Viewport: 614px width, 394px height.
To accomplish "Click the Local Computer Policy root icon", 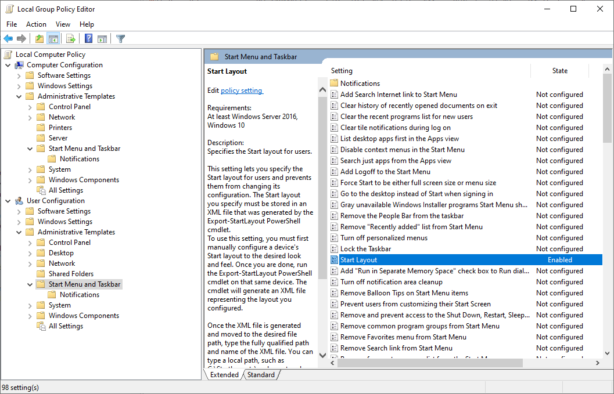I will pos(8,55).
